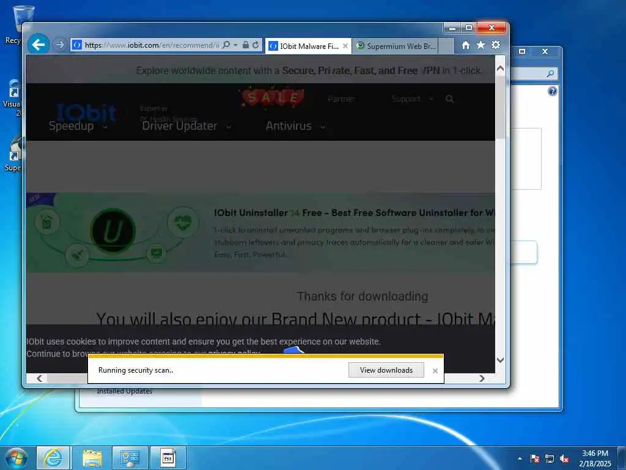626x470 pixels.
Task: Click the search magnifier in address bar
Action: 226,45
